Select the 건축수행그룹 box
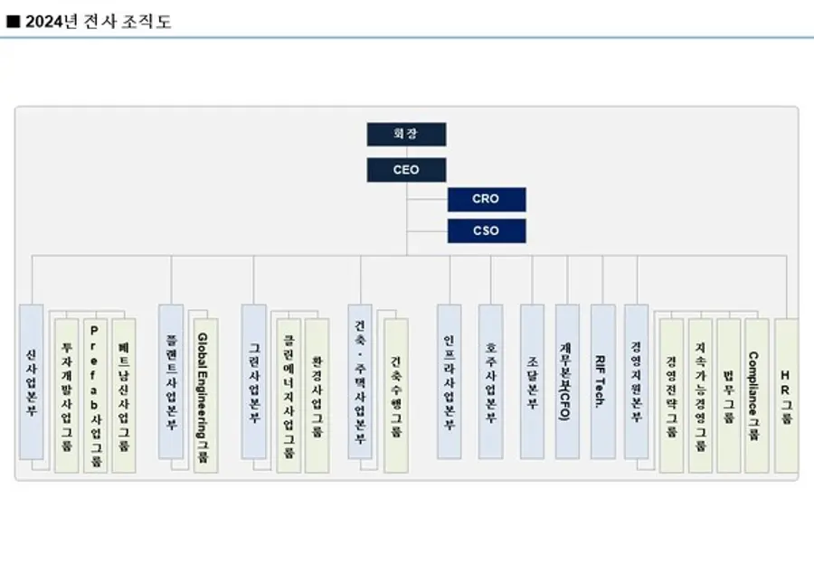The image size is (814, 563). point(396,395)
